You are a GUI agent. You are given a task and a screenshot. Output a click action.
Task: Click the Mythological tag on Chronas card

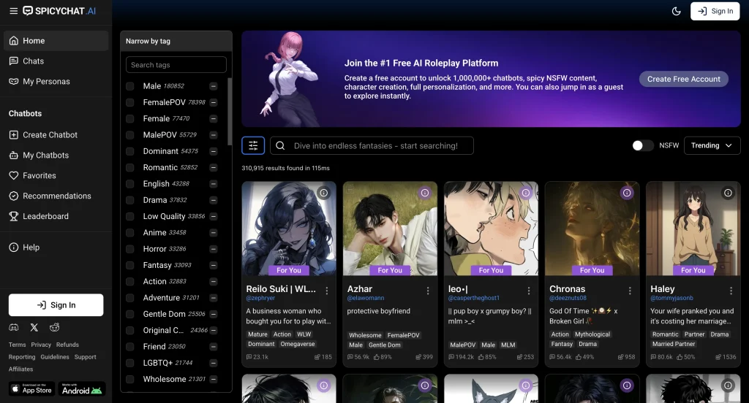592,334
